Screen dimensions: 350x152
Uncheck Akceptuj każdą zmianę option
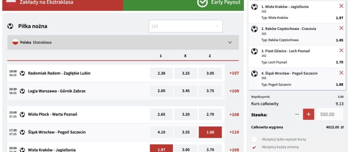254,147
